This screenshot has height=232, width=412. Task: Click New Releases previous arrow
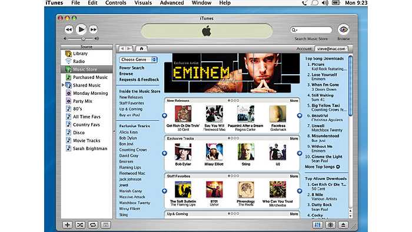click(164, 115)
